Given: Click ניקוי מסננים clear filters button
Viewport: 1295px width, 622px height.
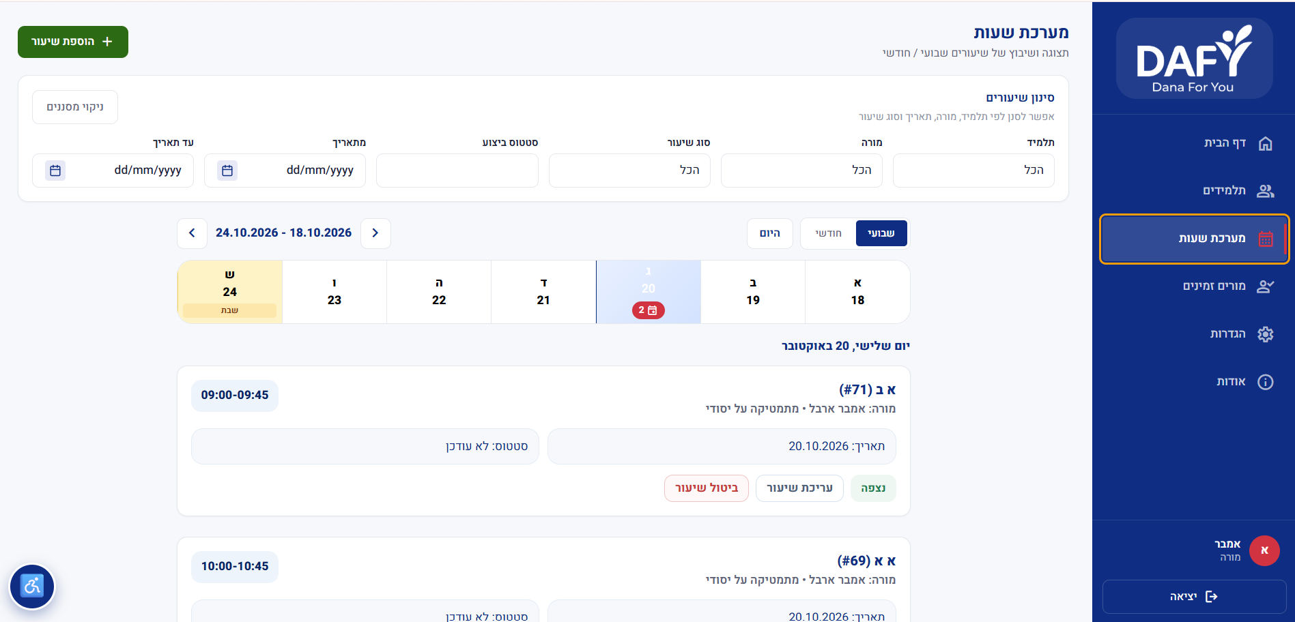Looking at the screenshot, I should pyautogui.click(x=75, y=107).
